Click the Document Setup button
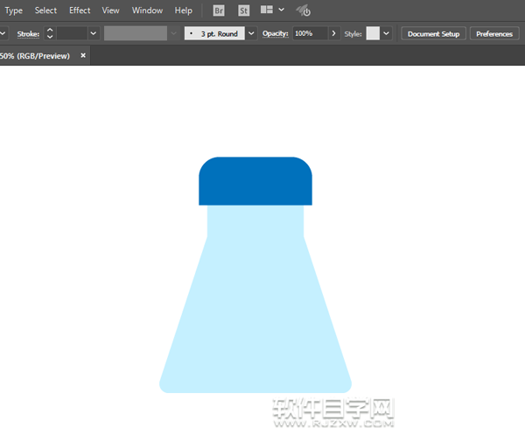 tap(433, 33)
